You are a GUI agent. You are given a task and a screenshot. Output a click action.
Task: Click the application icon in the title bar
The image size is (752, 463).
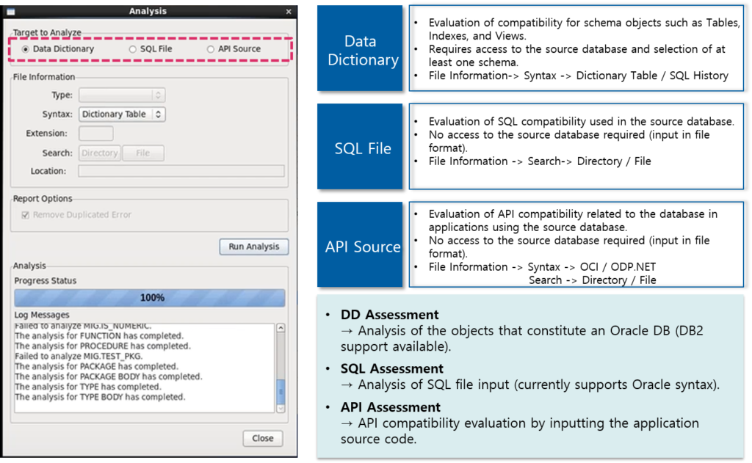[x=10, y=11]
